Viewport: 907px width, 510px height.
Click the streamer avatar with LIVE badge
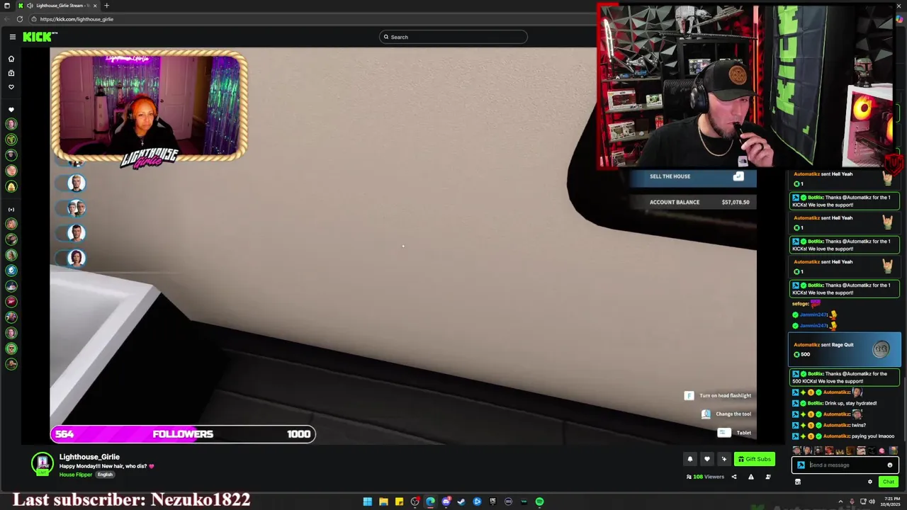[43, 464]
